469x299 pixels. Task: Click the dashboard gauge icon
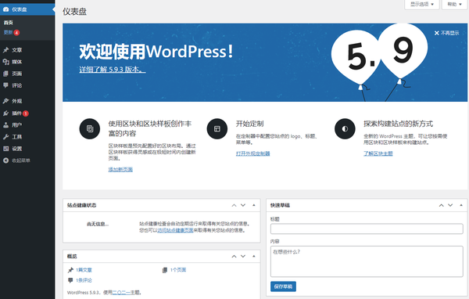click(5, 9)
